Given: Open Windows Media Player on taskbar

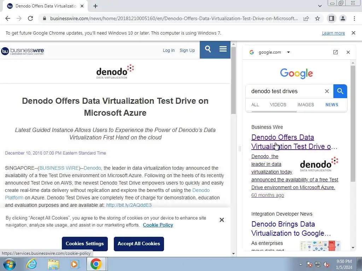Looking at the screenshot, I should point(75,264).
